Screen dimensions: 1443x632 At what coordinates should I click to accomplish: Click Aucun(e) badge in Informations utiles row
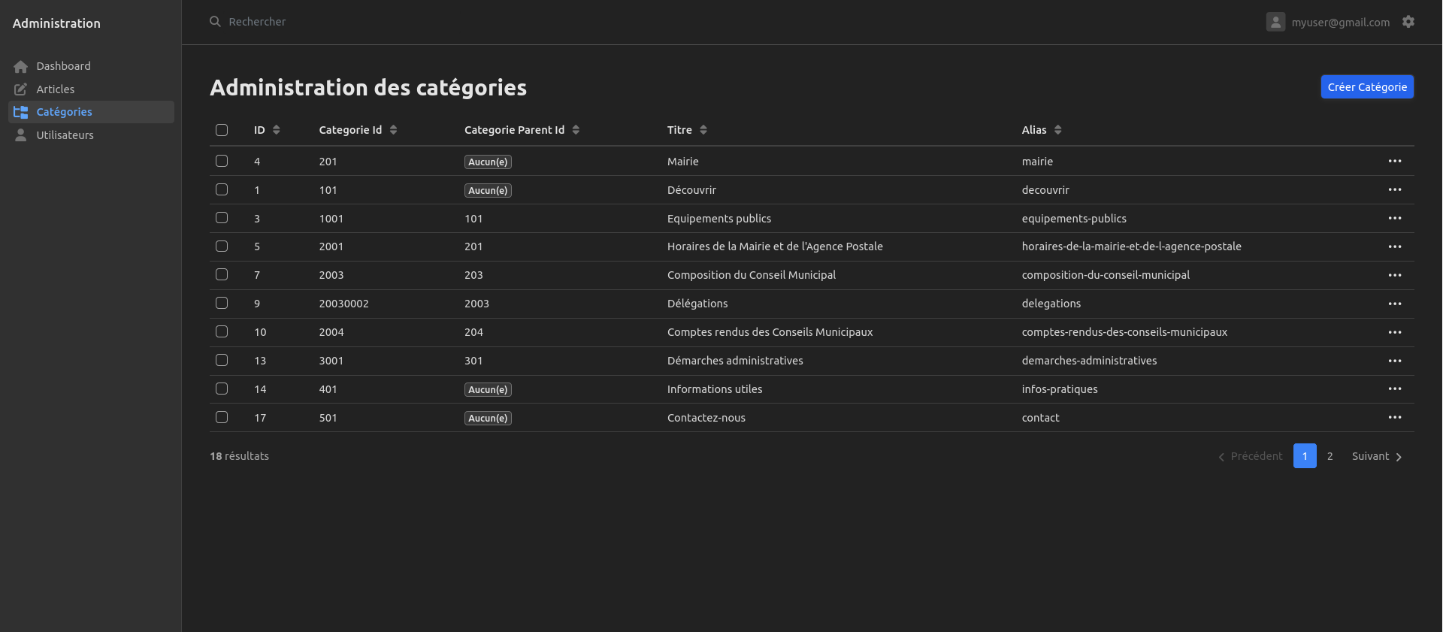tap(488, 390)
